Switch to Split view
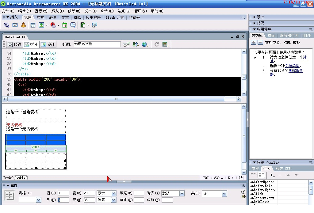The width and height of the screenshot is (314, 213). (31, 44)
